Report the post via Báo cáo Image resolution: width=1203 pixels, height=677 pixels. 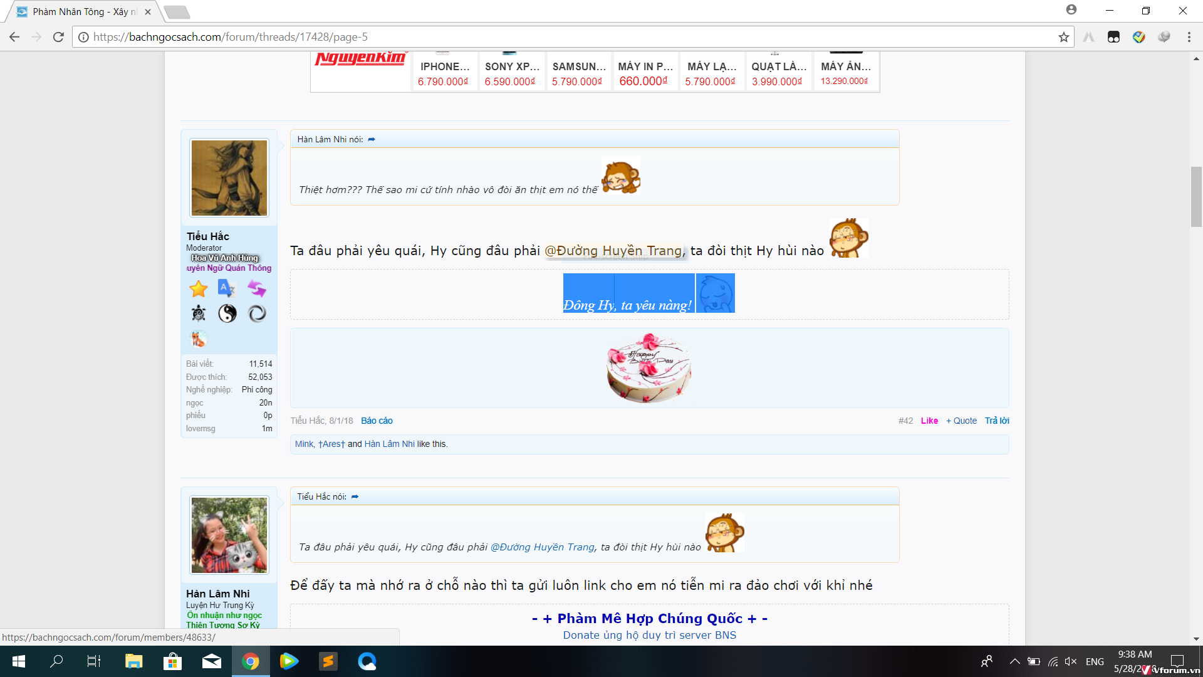pos(377,421)
